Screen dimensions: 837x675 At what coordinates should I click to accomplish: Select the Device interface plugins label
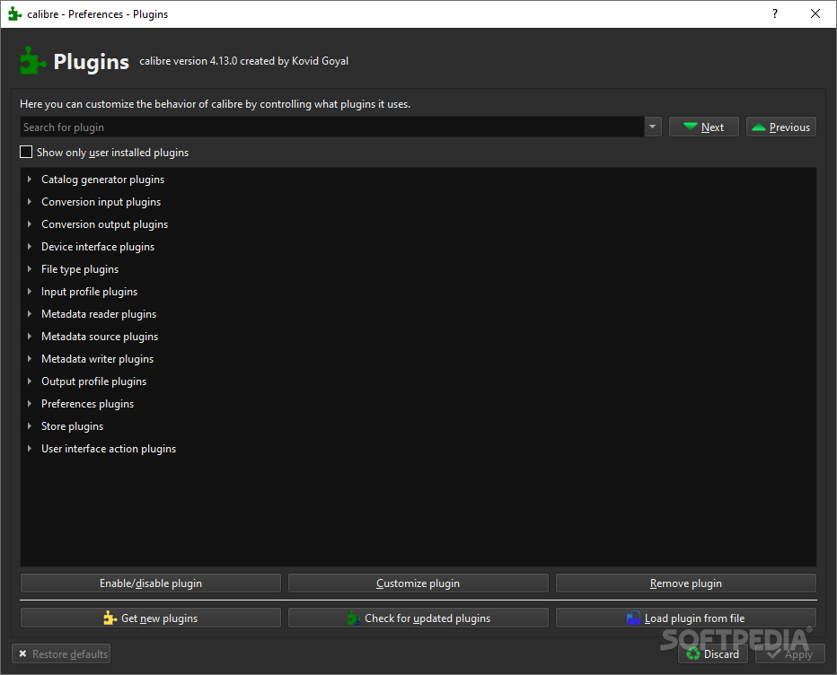tap(98, 247)
